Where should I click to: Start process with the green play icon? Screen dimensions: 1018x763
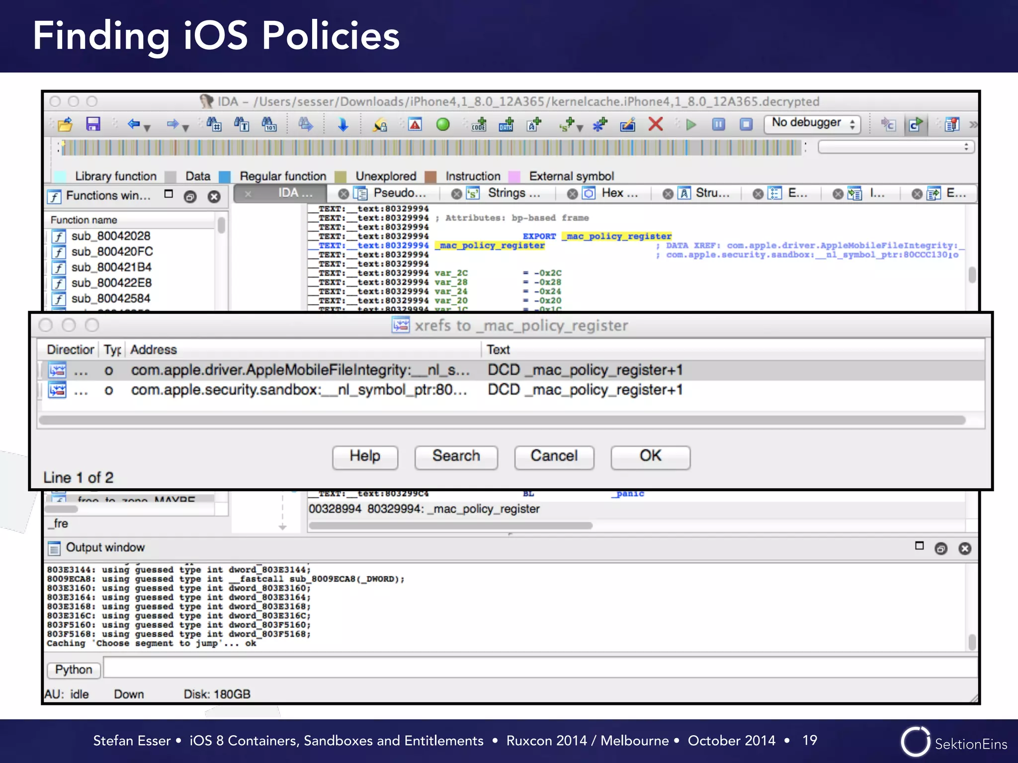point(691,124)
